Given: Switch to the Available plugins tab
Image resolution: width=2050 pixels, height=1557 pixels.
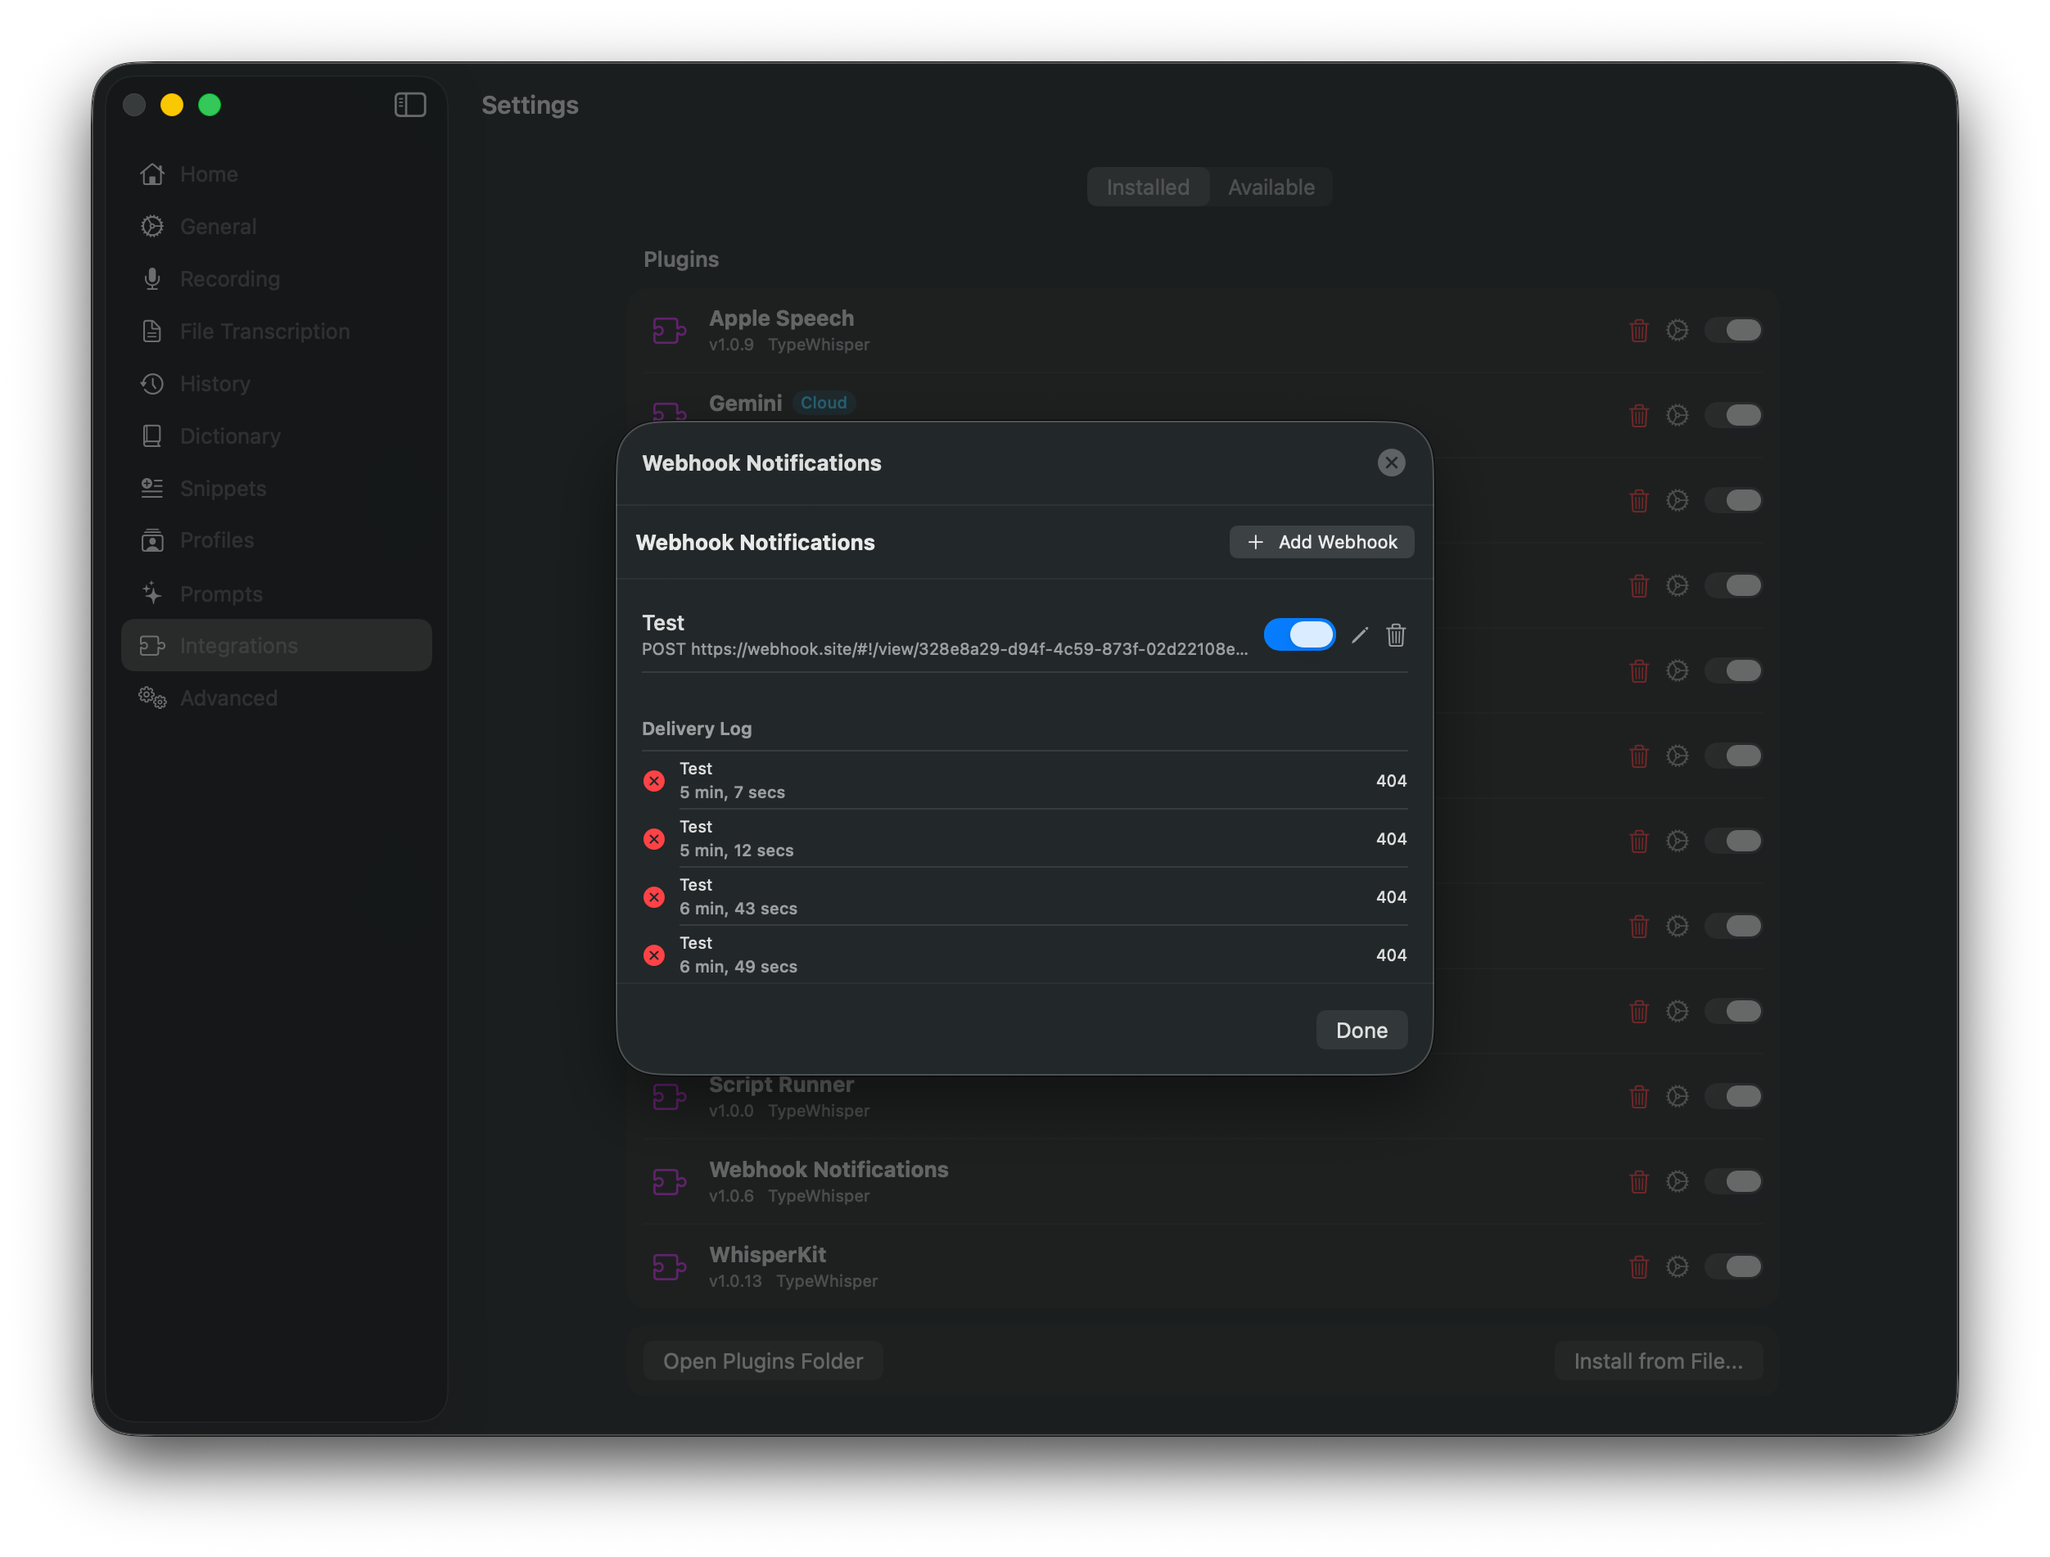Looking at the screenshot, I should 1271,187.
